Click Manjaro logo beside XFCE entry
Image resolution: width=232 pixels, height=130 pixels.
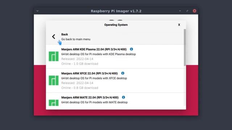pos(54,80)
